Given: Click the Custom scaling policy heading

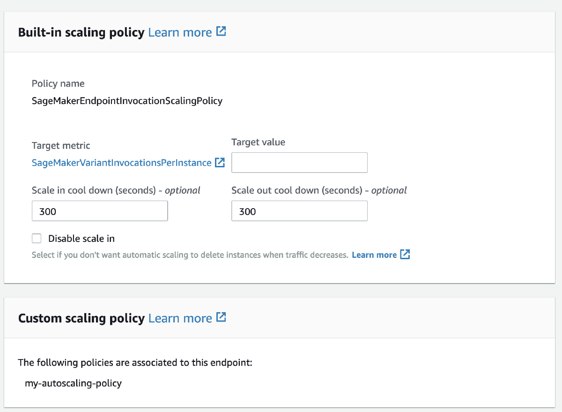Looking at the screenshot, I should 81,318.
